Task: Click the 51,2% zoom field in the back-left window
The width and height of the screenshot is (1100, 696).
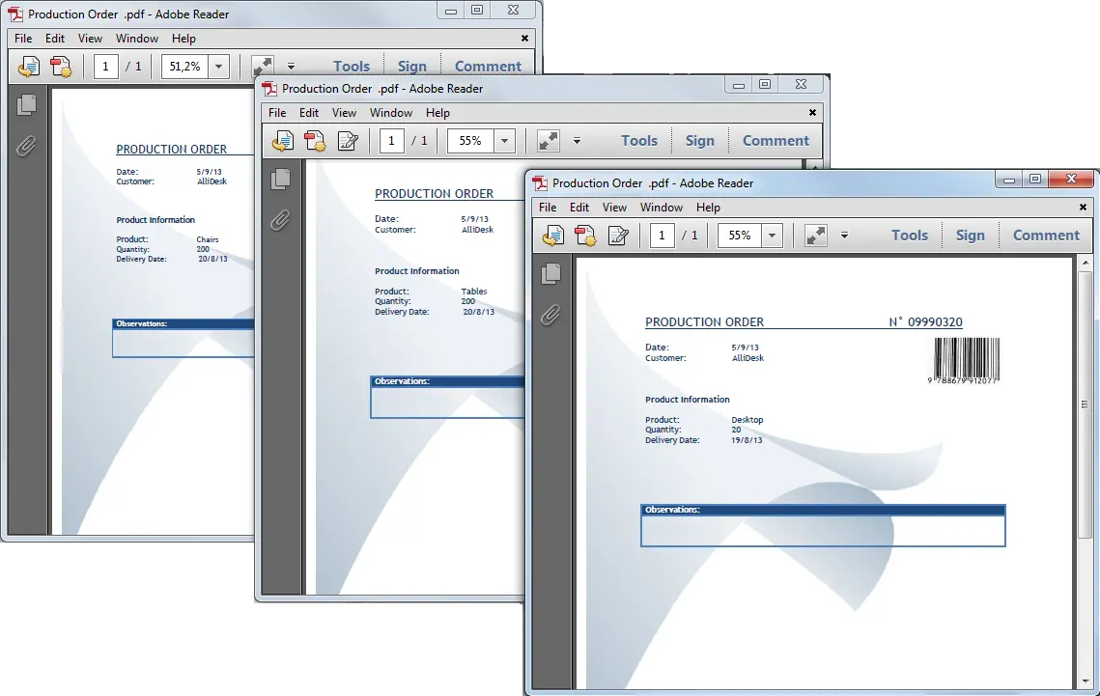Action: [x=185, y=67]
